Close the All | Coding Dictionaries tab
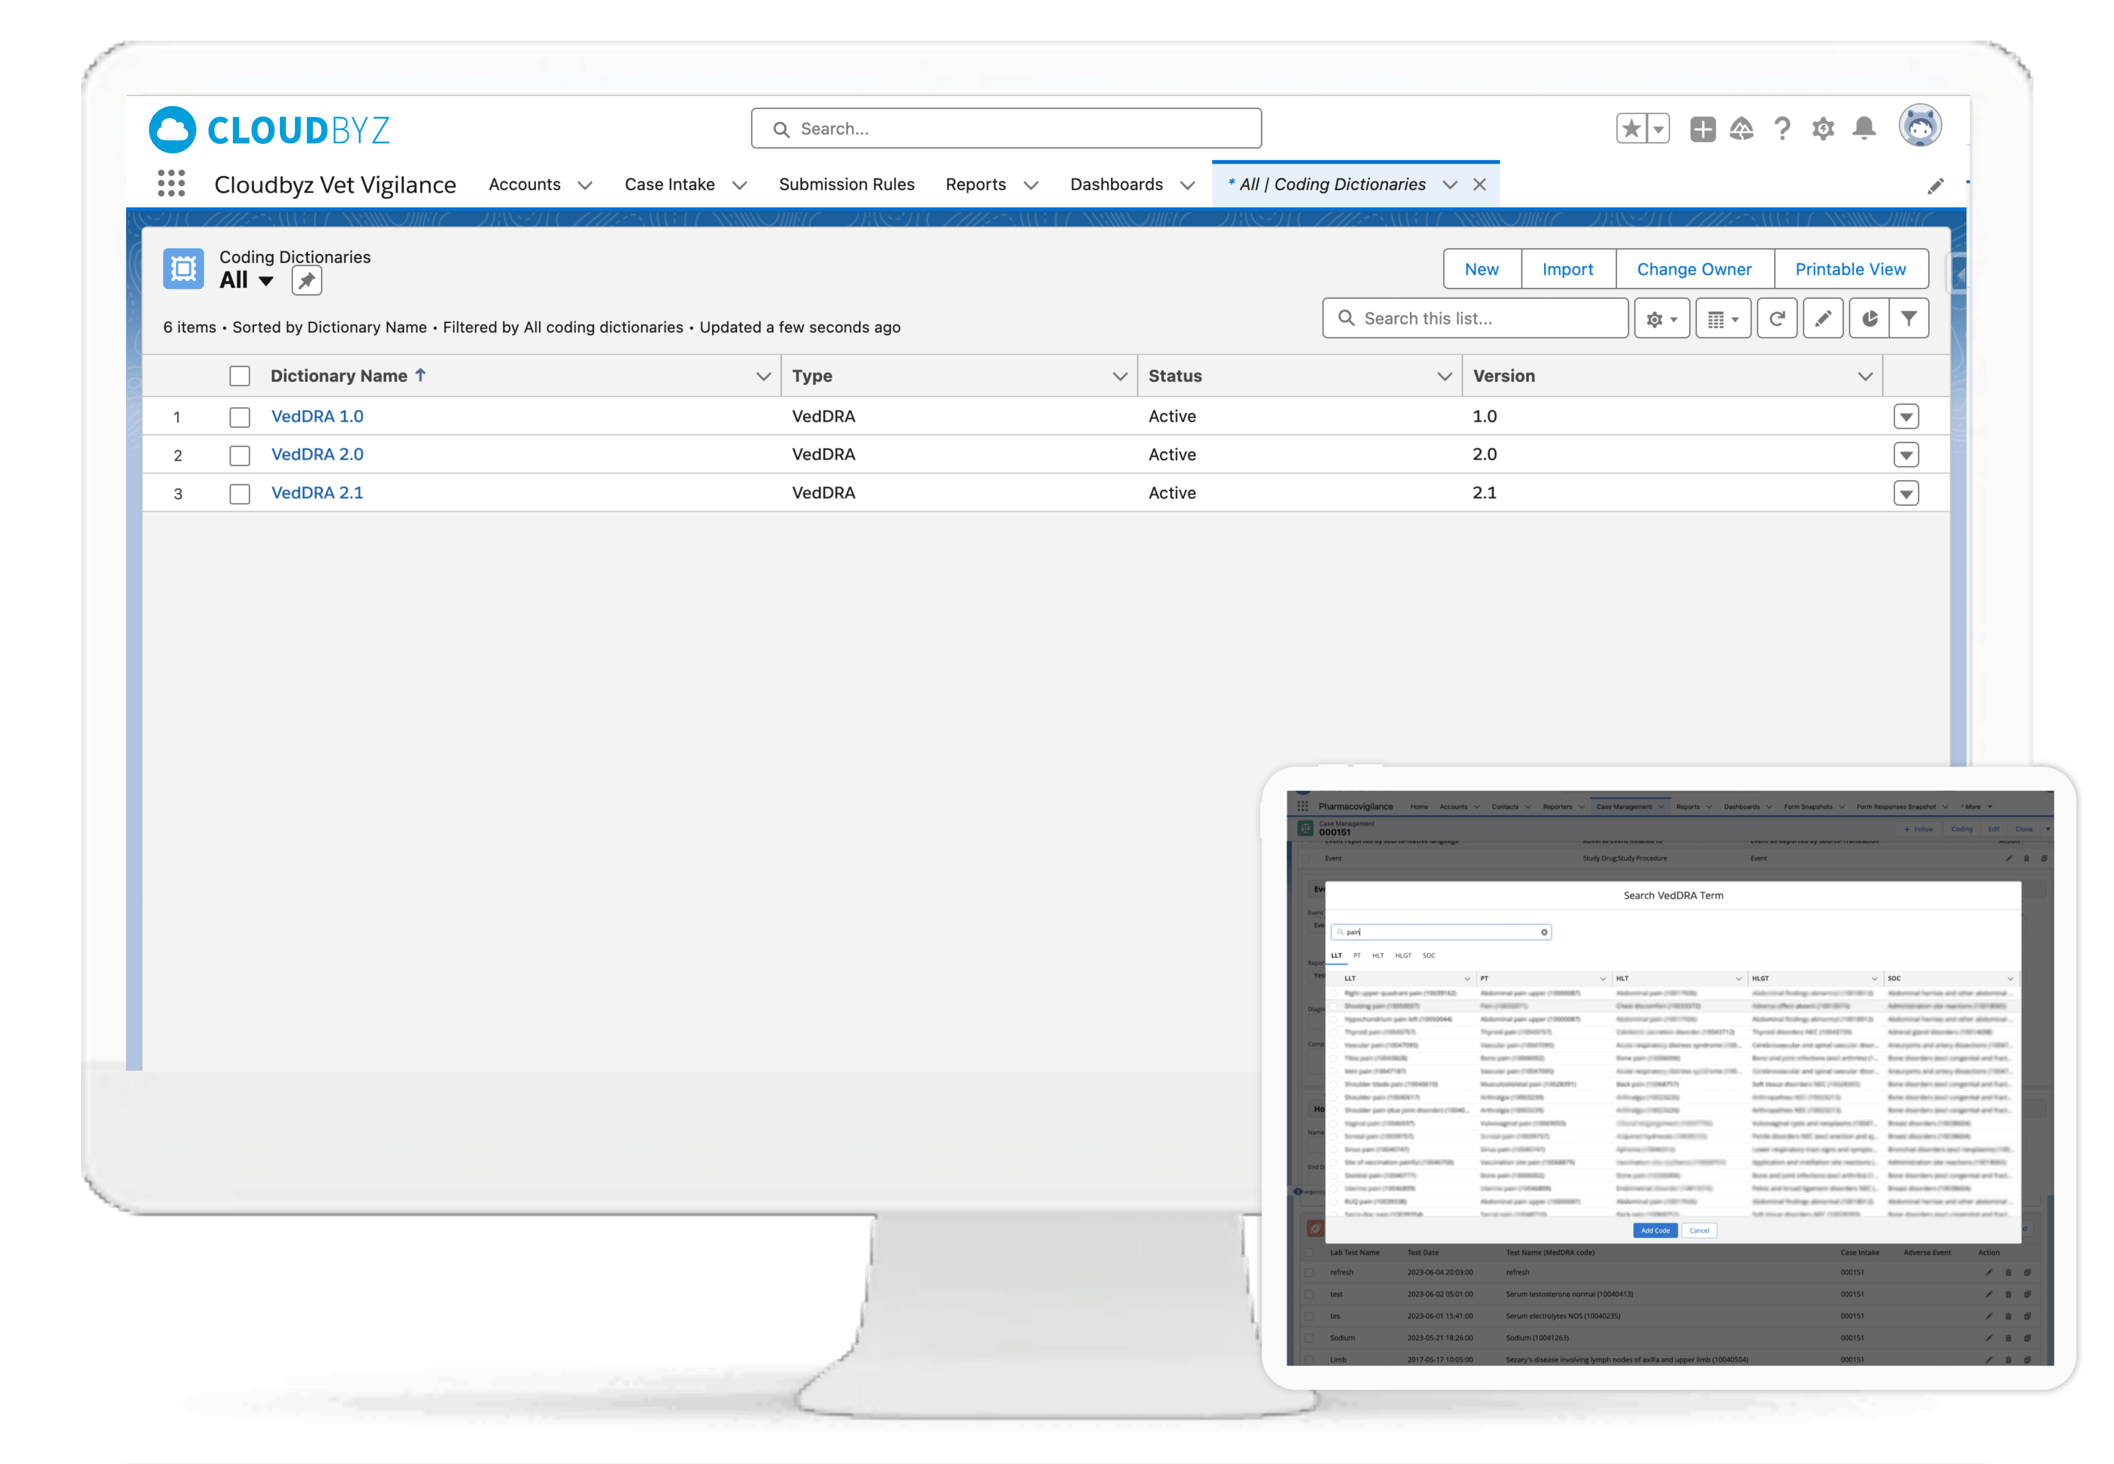 1479,184
